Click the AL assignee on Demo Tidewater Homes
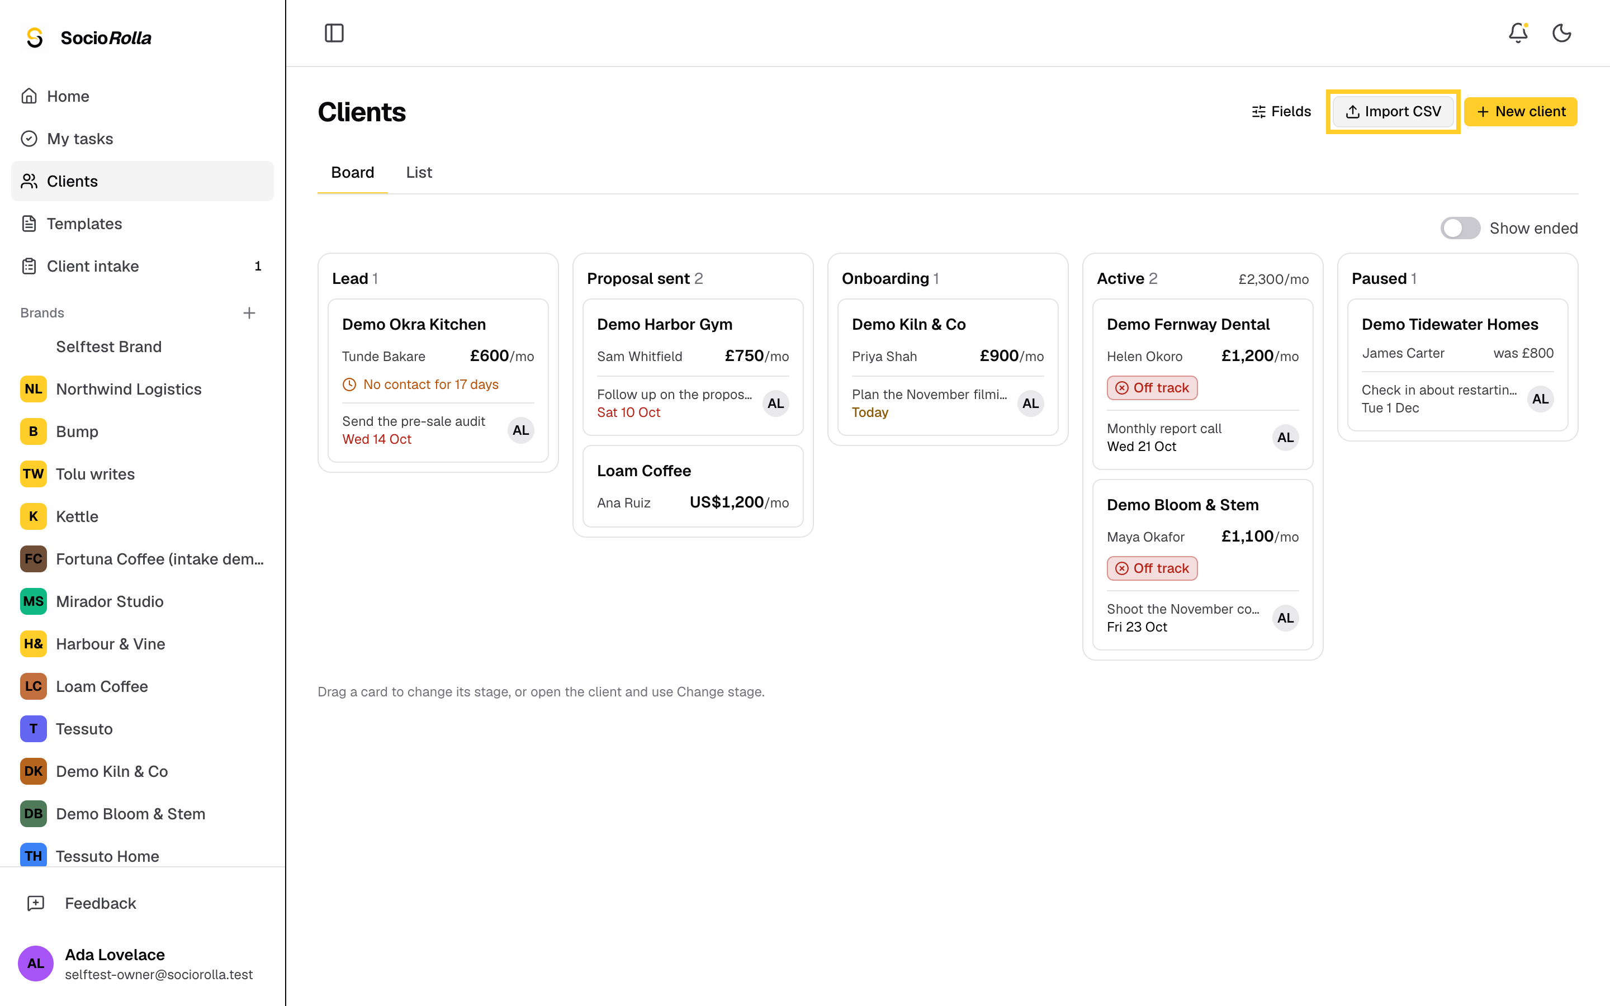 (x=1540, y=399)
